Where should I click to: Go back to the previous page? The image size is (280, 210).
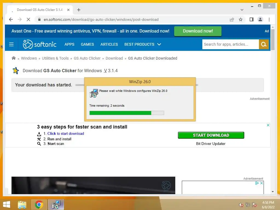coord(11,19)
